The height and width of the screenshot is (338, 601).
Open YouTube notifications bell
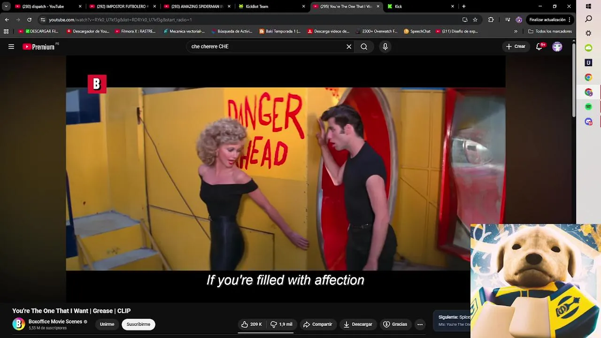click(x=539, y=46)
